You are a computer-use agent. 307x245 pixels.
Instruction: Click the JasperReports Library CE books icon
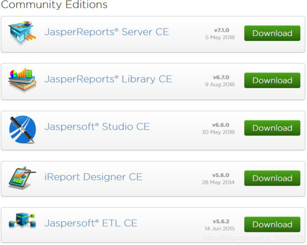(x=23, y=80)
